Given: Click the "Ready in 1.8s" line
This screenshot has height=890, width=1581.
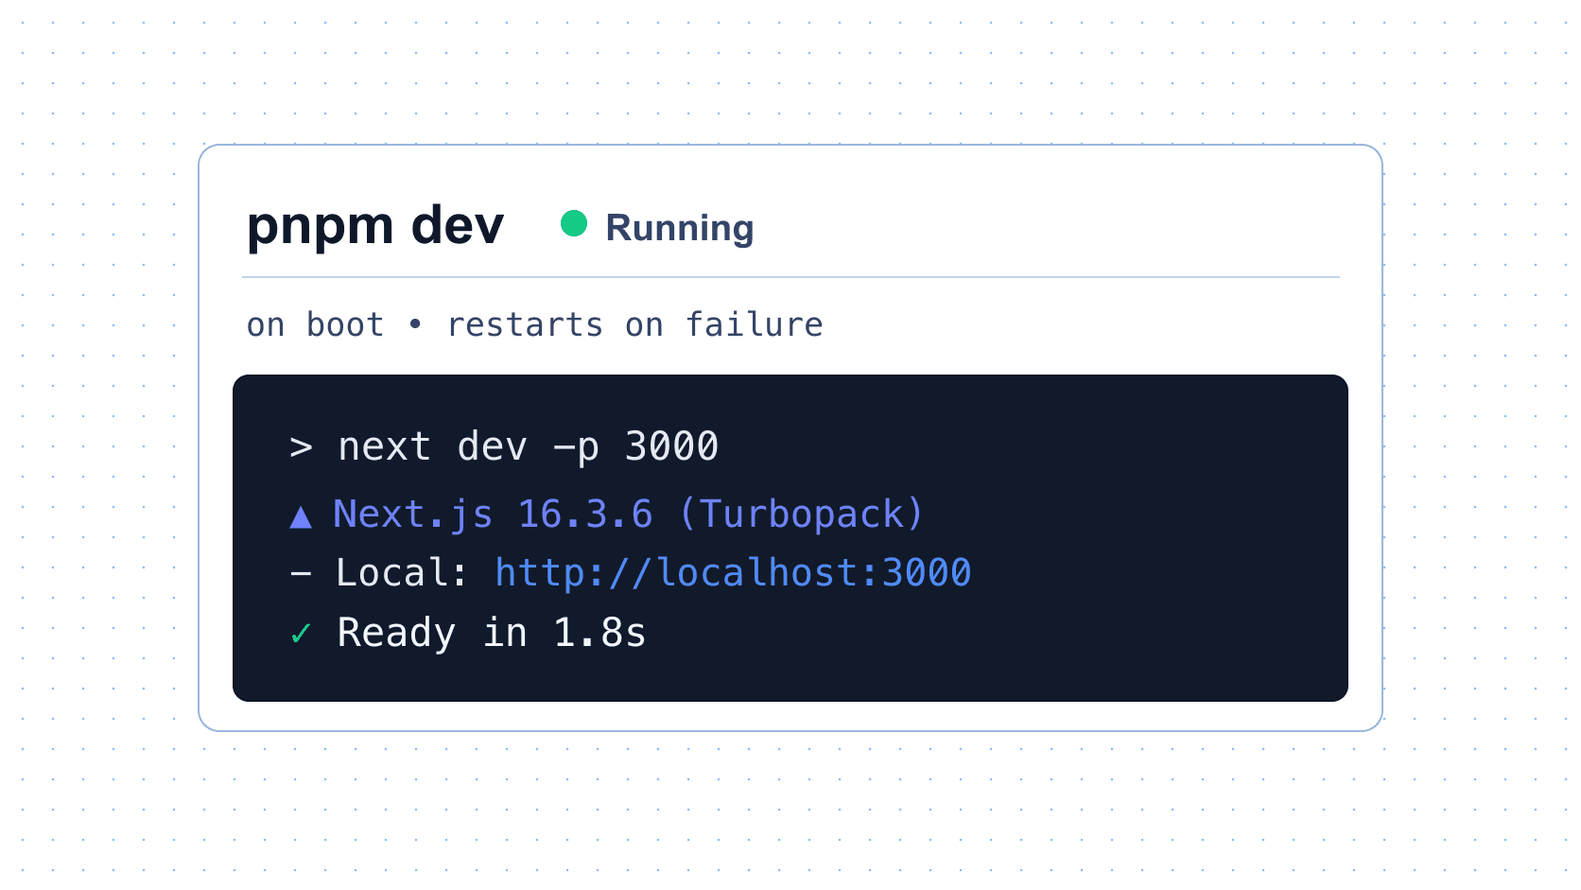Looking at the screenshot, I should 492,633.
